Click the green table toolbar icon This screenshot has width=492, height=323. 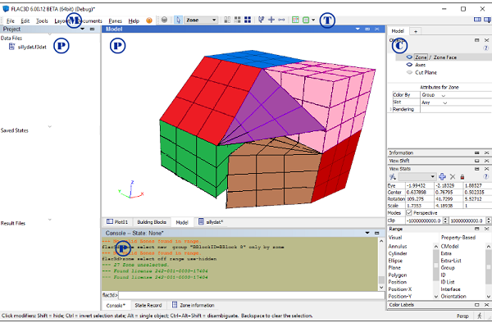[295, 20]
